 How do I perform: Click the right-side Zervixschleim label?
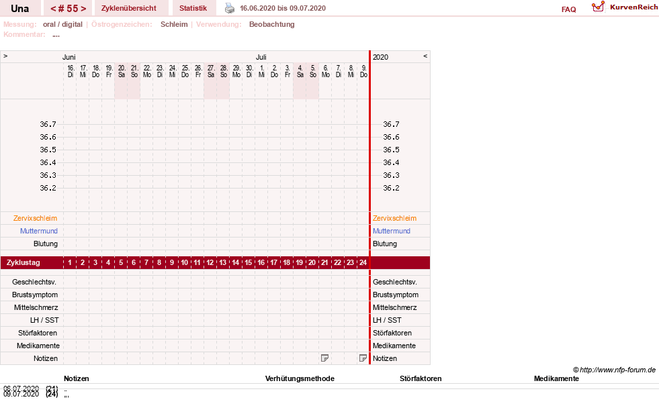point(394,218)
